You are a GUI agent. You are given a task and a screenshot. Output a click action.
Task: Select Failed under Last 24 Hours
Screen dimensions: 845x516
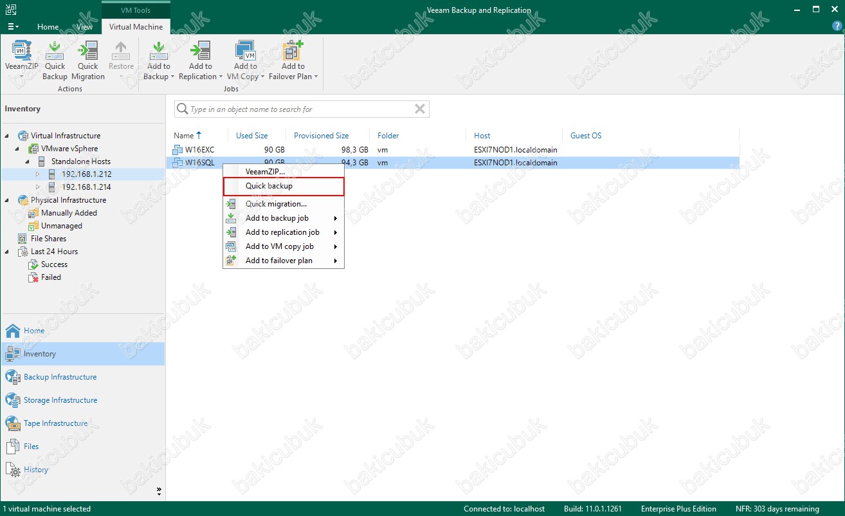click(x=51, y=277)
